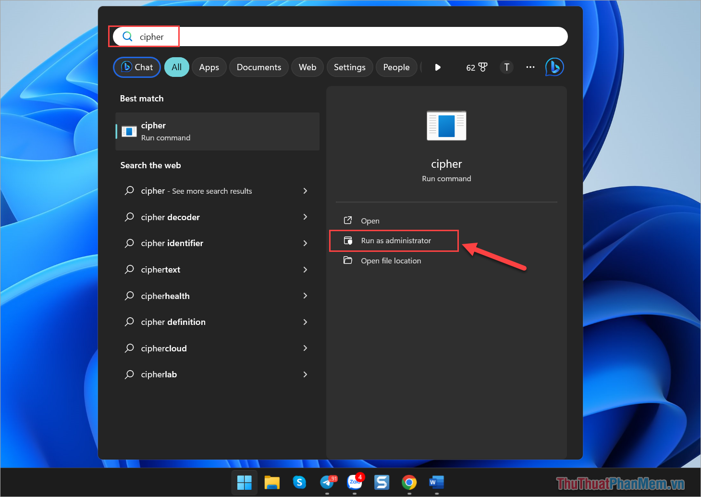Click Open file location for cipher

(391, 261)
